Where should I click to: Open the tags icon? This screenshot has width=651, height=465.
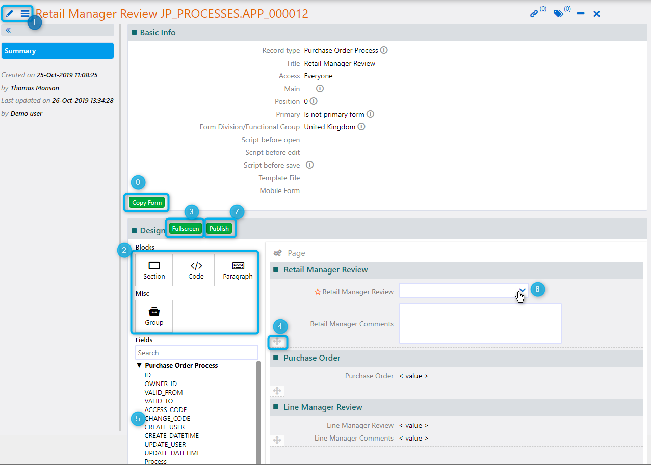tap(559, 14)
